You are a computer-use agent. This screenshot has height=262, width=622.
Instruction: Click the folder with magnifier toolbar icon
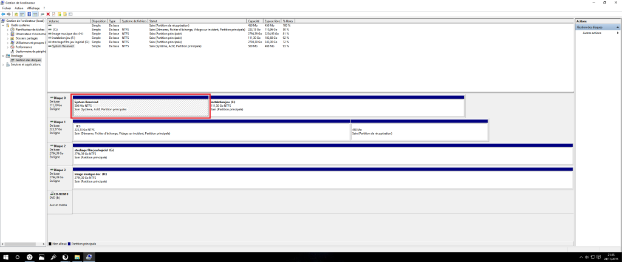pos(64,14)
